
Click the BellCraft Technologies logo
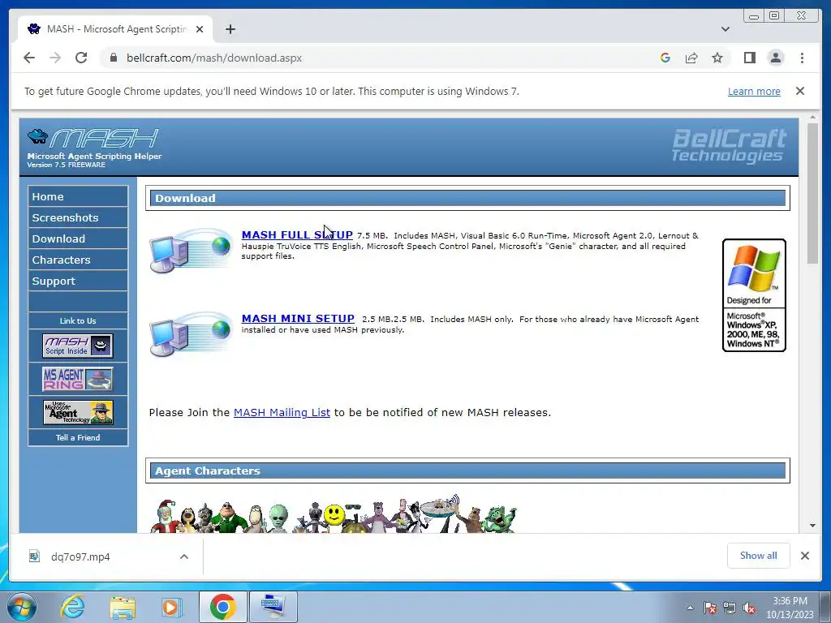[729, 145]
